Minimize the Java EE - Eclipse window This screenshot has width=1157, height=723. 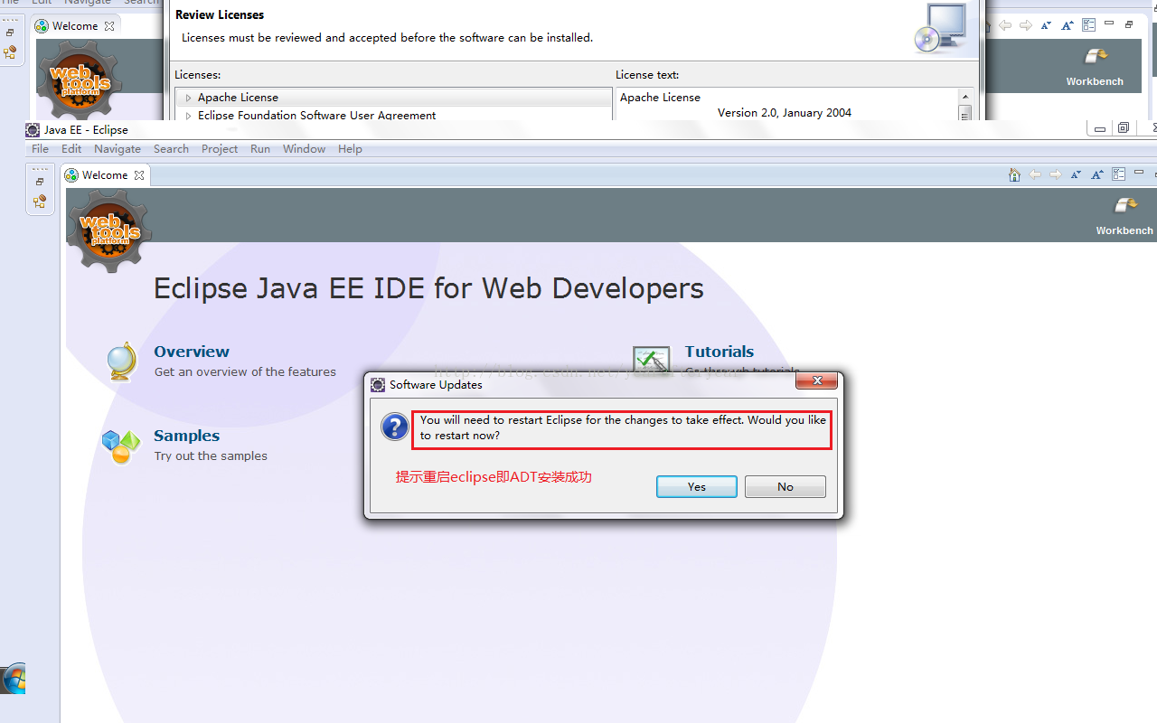tap(1100, 129)
